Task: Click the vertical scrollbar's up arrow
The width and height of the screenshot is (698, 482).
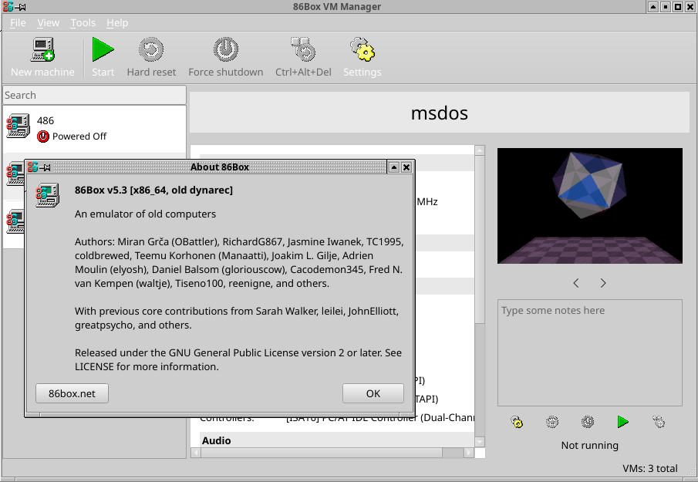Action: pos(480,150)
